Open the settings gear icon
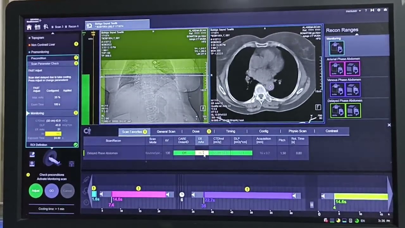405x228 pixels. (x=379, y=10)
